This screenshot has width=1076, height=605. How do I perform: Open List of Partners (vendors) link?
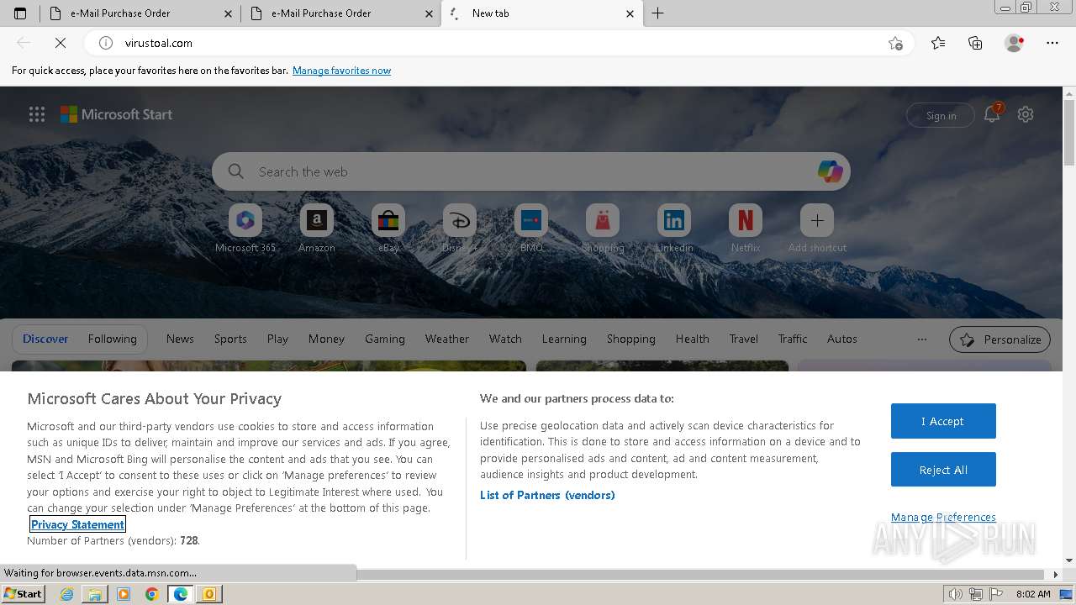pos(547,495)
